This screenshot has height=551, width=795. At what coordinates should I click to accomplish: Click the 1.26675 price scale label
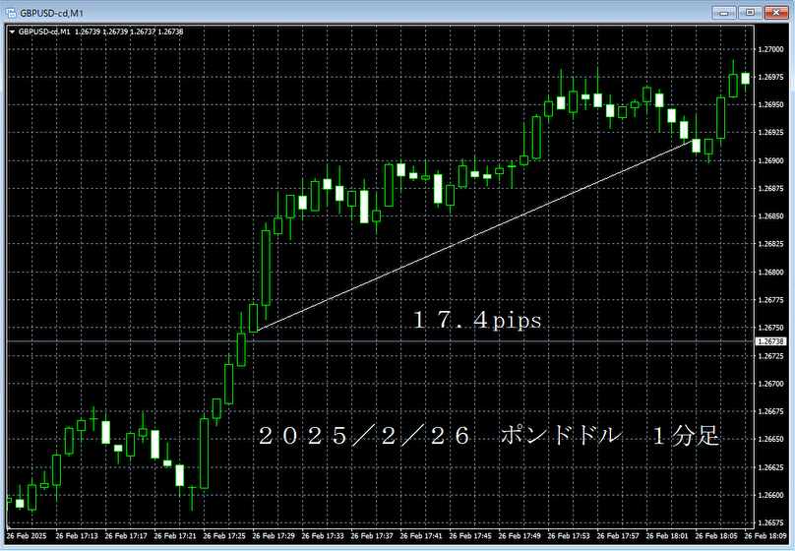coord(770,411)
